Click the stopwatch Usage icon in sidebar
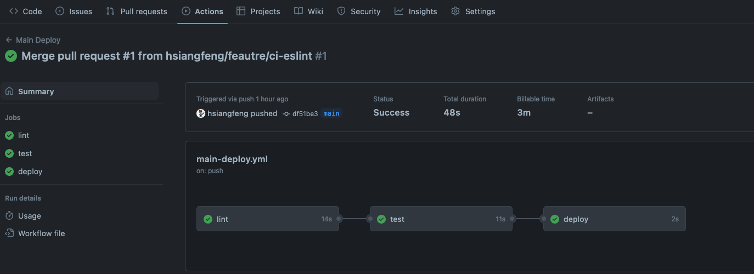Image resolution: width=754 pixels, height=274 pixels. click(9, 216)
